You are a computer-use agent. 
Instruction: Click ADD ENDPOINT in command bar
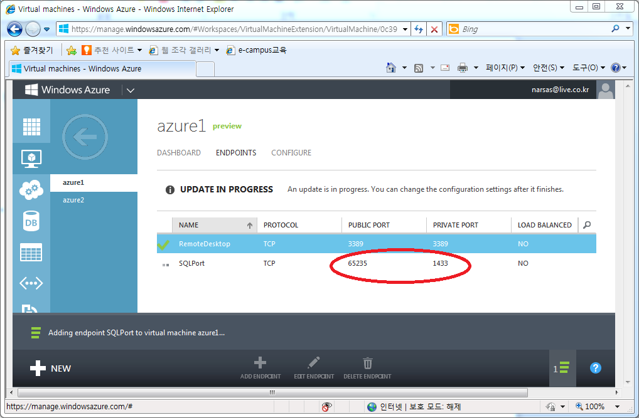tap(260, 368)
